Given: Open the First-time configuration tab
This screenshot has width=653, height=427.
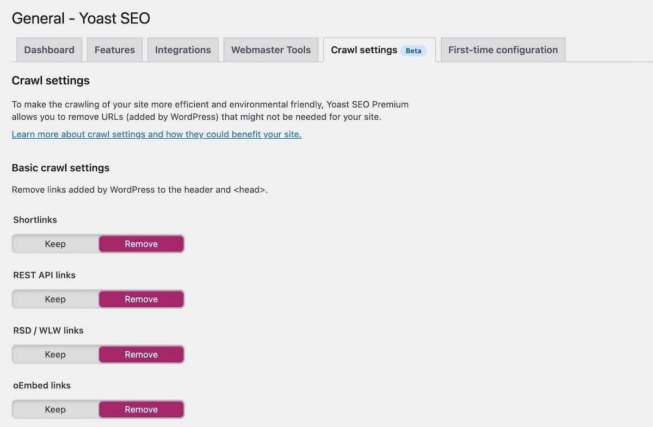Looking at the screenshot, I should [503, 49].
